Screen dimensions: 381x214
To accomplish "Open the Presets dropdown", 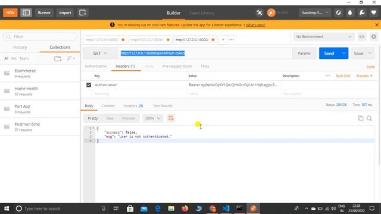I will [364, 76].
